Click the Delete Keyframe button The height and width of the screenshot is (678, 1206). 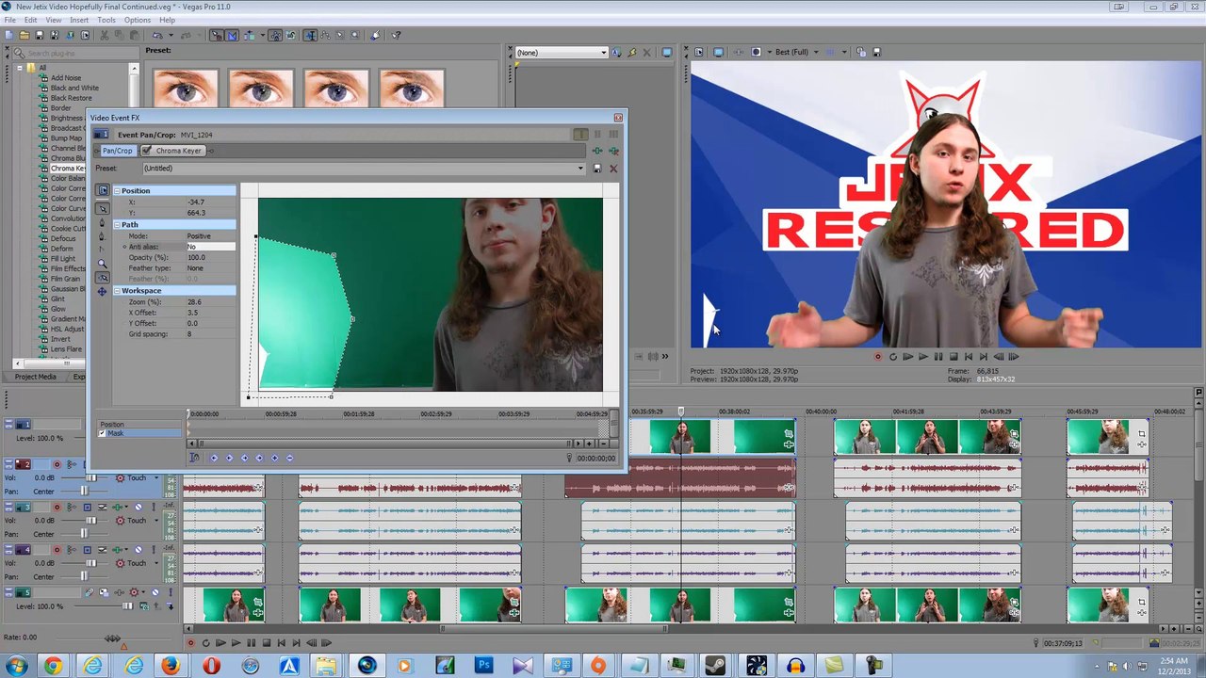point(289,458)
